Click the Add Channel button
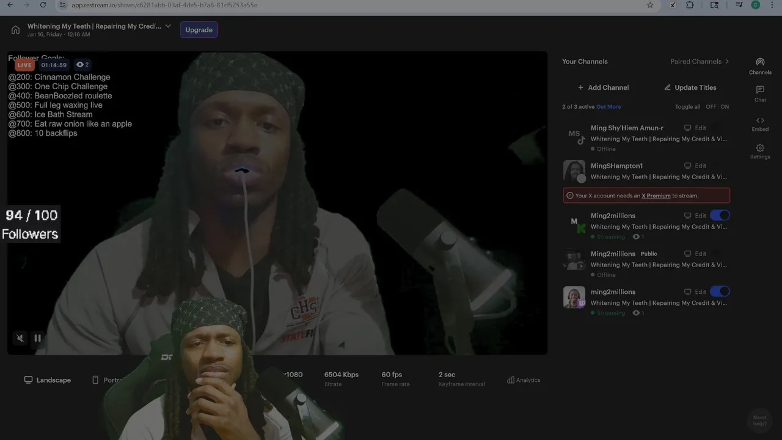The height and width of the screenshot is (440, 782). tap(603, 87)
